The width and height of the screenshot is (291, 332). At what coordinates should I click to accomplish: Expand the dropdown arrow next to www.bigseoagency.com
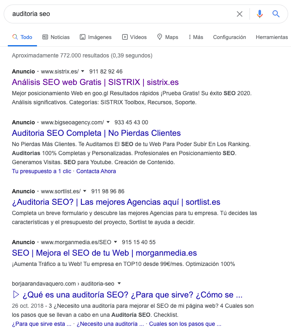pos(108,122)
